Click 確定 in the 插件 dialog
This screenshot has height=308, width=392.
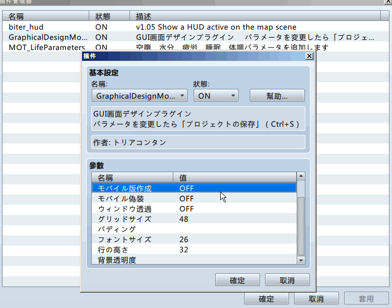pyautogui.click(x=237, y=280)
